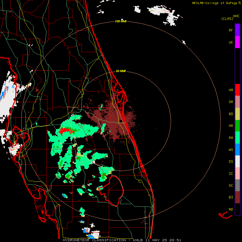The image size is (242, 242).
Task: Click the DS white legend swatch
Action: point(237,161)
